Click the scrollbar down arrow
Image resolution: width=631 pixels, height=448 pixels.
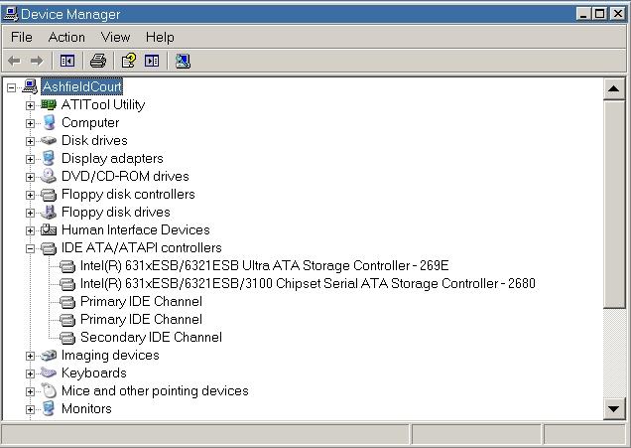pyautogui.click(x=614, y=409)
